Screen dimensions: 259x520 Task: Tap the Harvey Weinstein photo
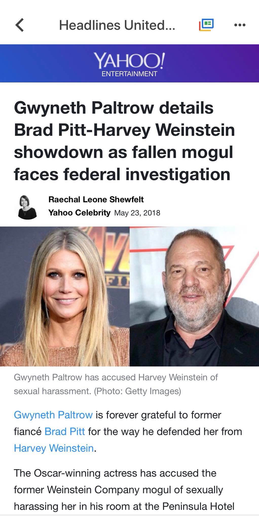coord(194,296)
